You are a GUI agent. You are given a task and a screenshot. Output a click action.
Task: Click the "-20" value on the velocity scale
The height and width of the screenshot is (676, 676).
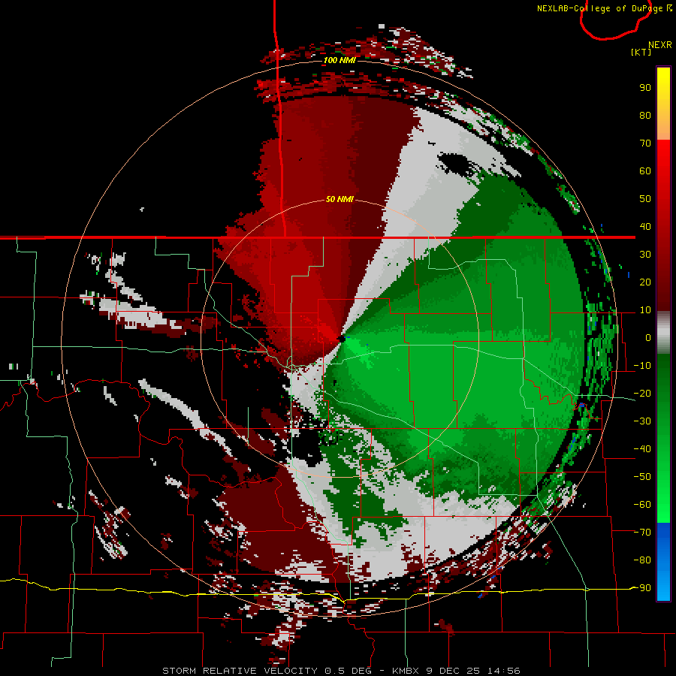(x=642, y=394)
